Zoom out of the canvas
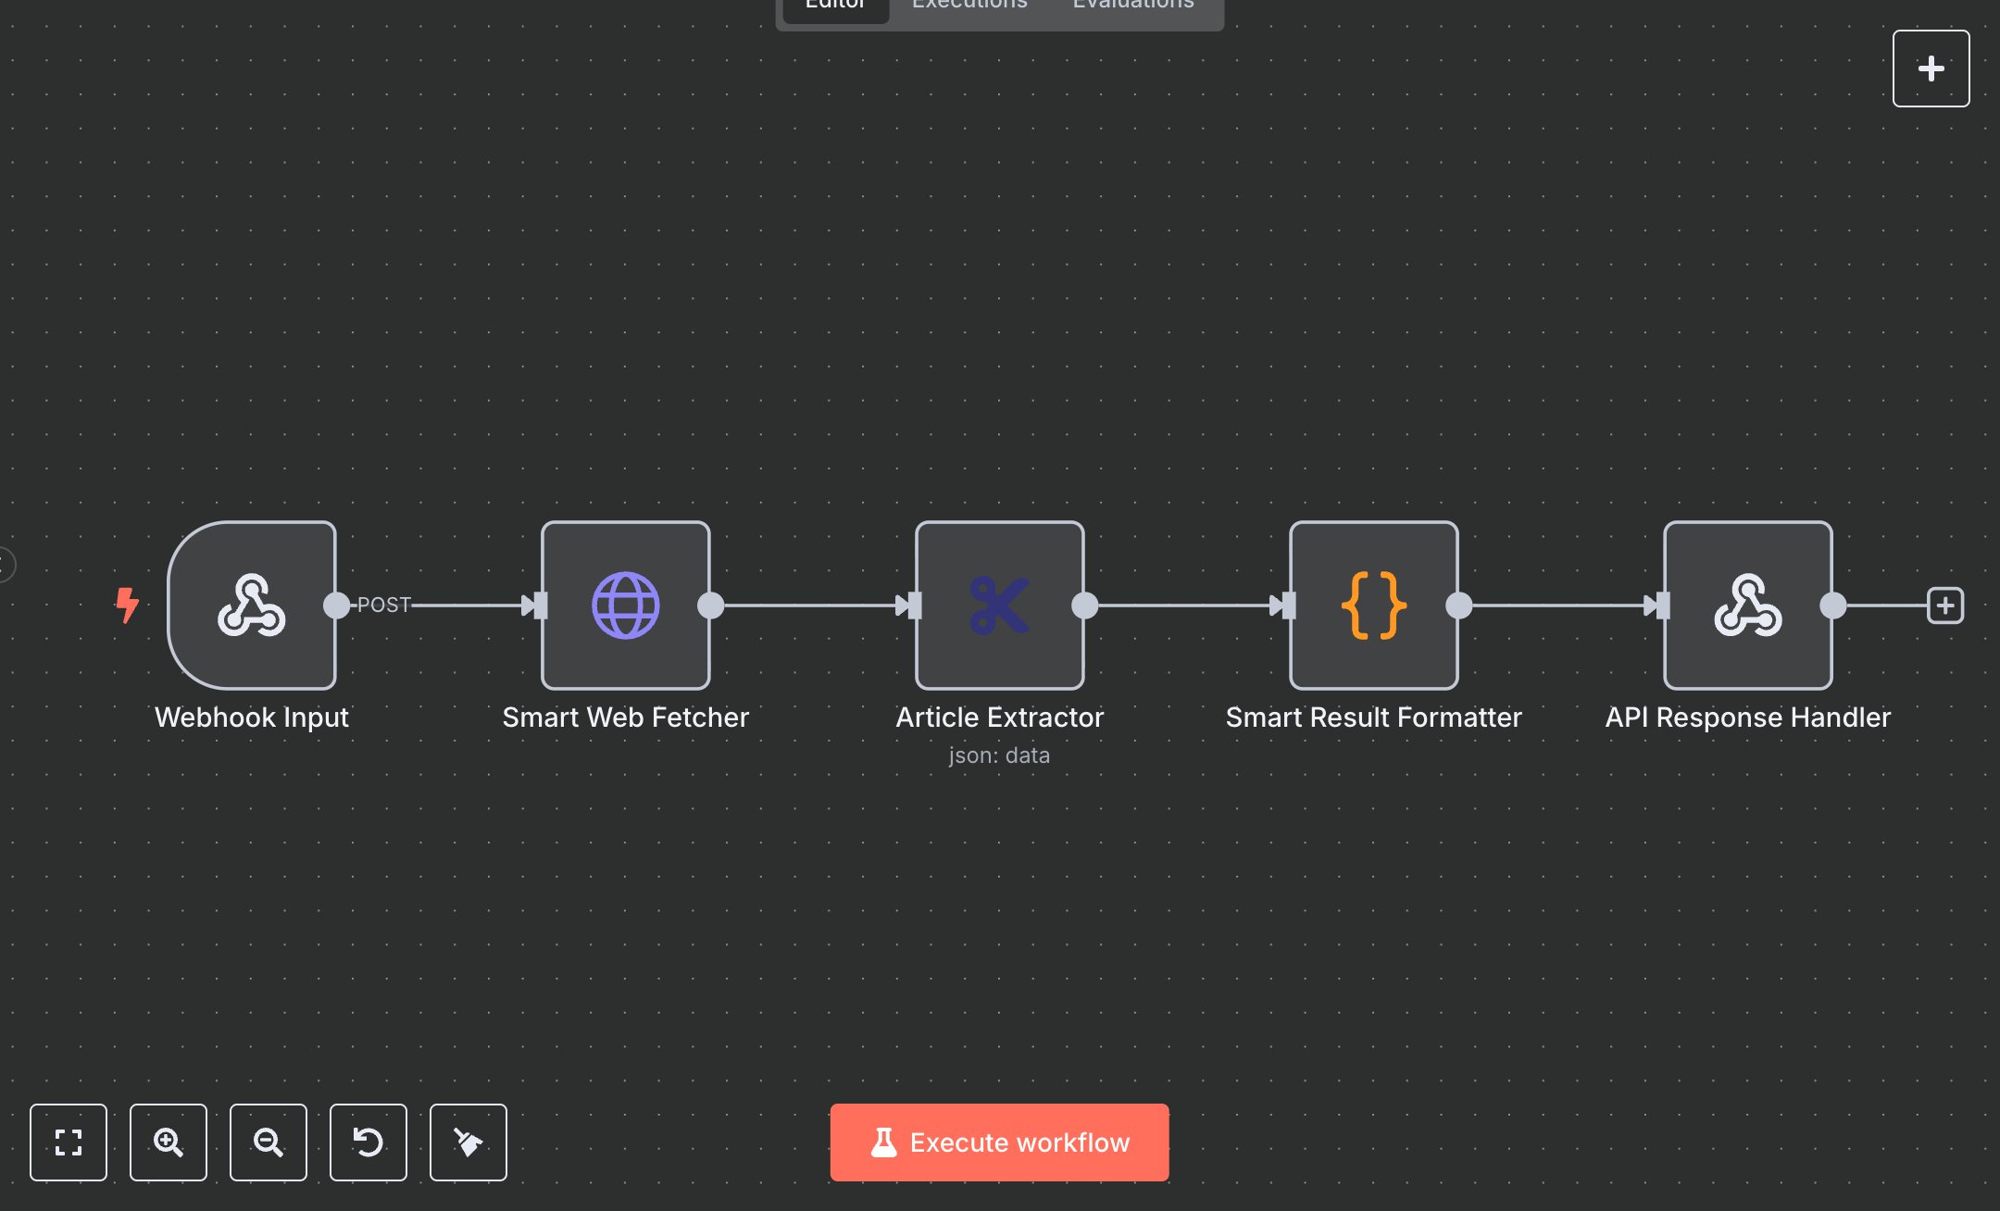2000x1211 pixels. (269, 1142)
